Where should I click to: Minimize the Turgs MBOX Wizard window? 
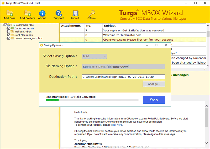[186, 3]
